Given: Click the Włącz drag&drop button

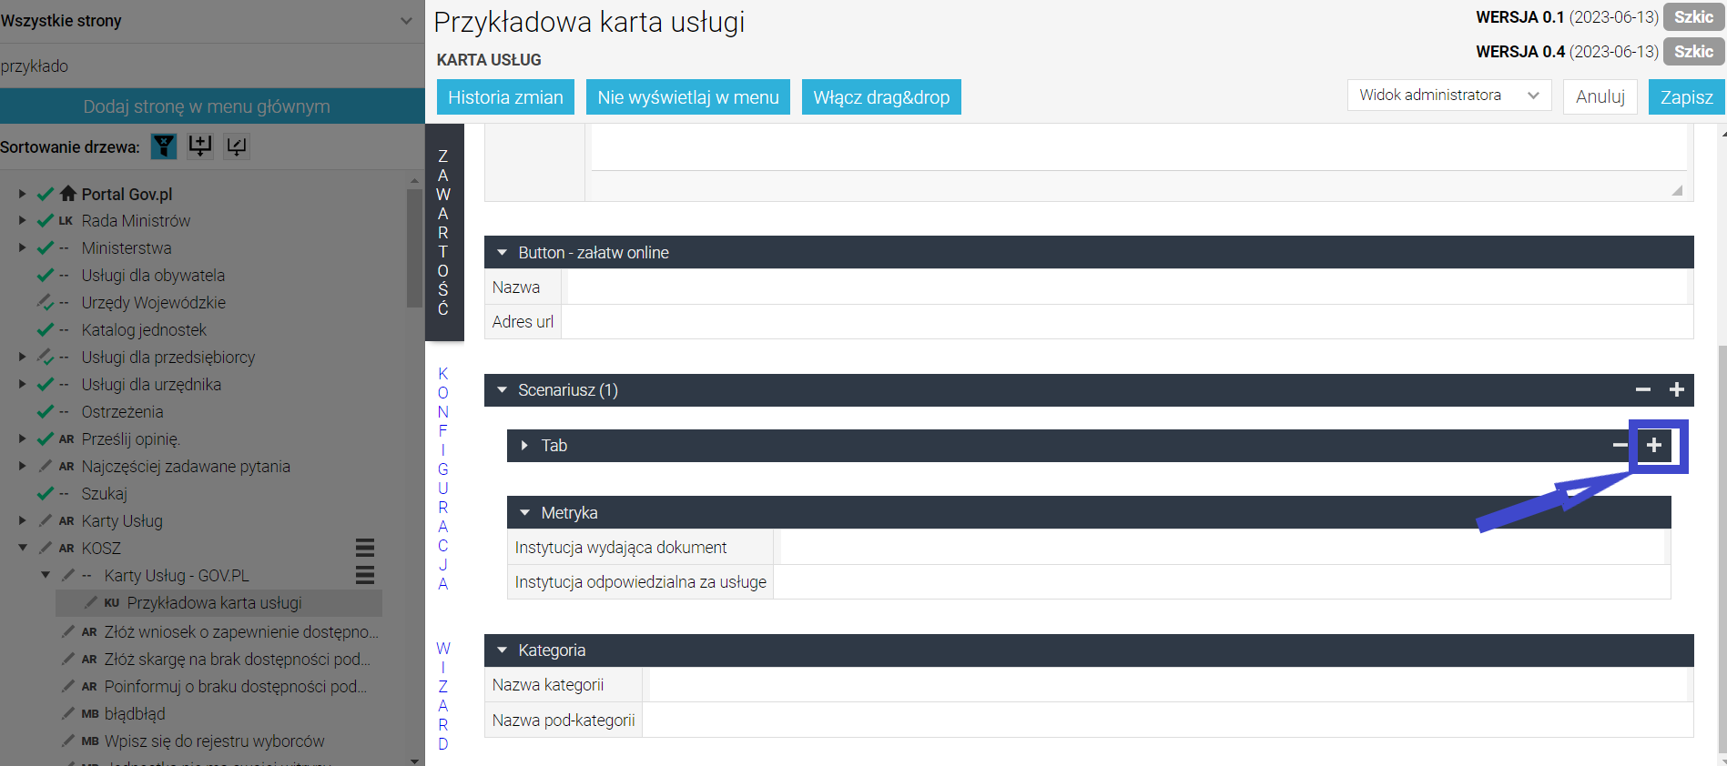Looking at the screenshot, I should click(881, 97).
